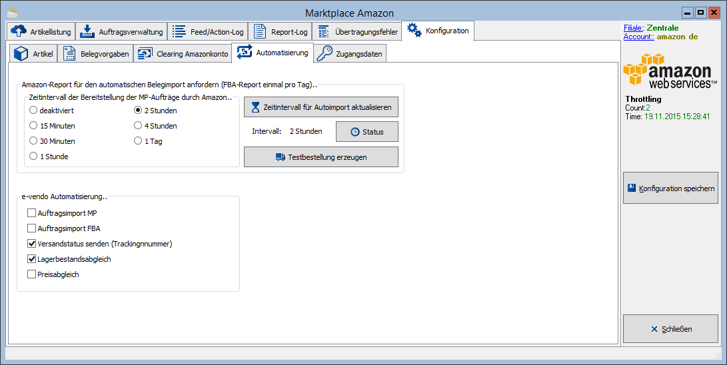The image size is (727, 365).
Task: Uncheck Versandstatus senden (Trackingnnummer)
Action: click(31, 244)
